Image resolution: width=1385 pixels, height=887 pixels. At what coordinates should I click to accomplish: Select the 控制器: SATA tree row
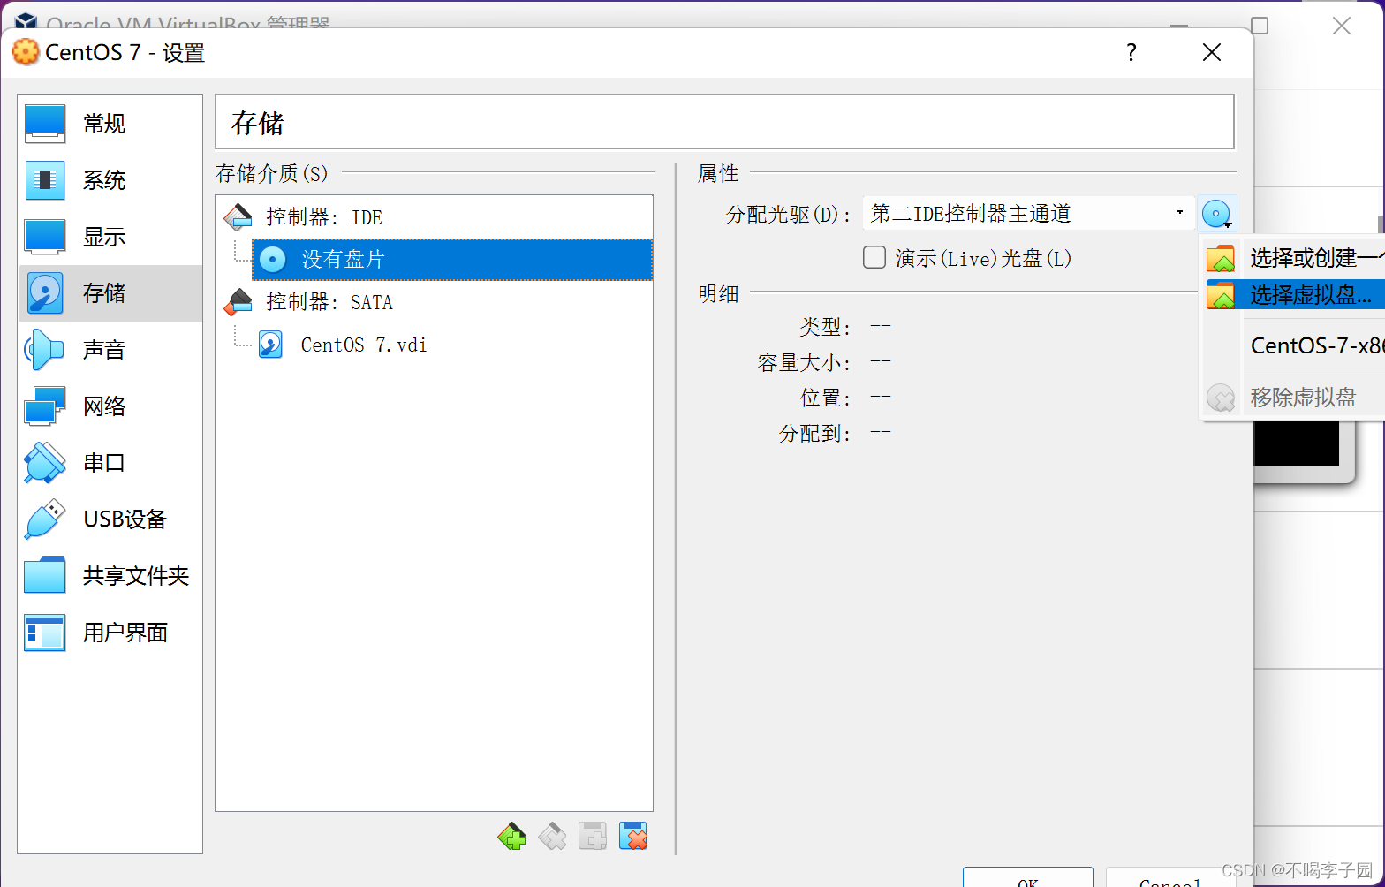click(x=435, y=302)
